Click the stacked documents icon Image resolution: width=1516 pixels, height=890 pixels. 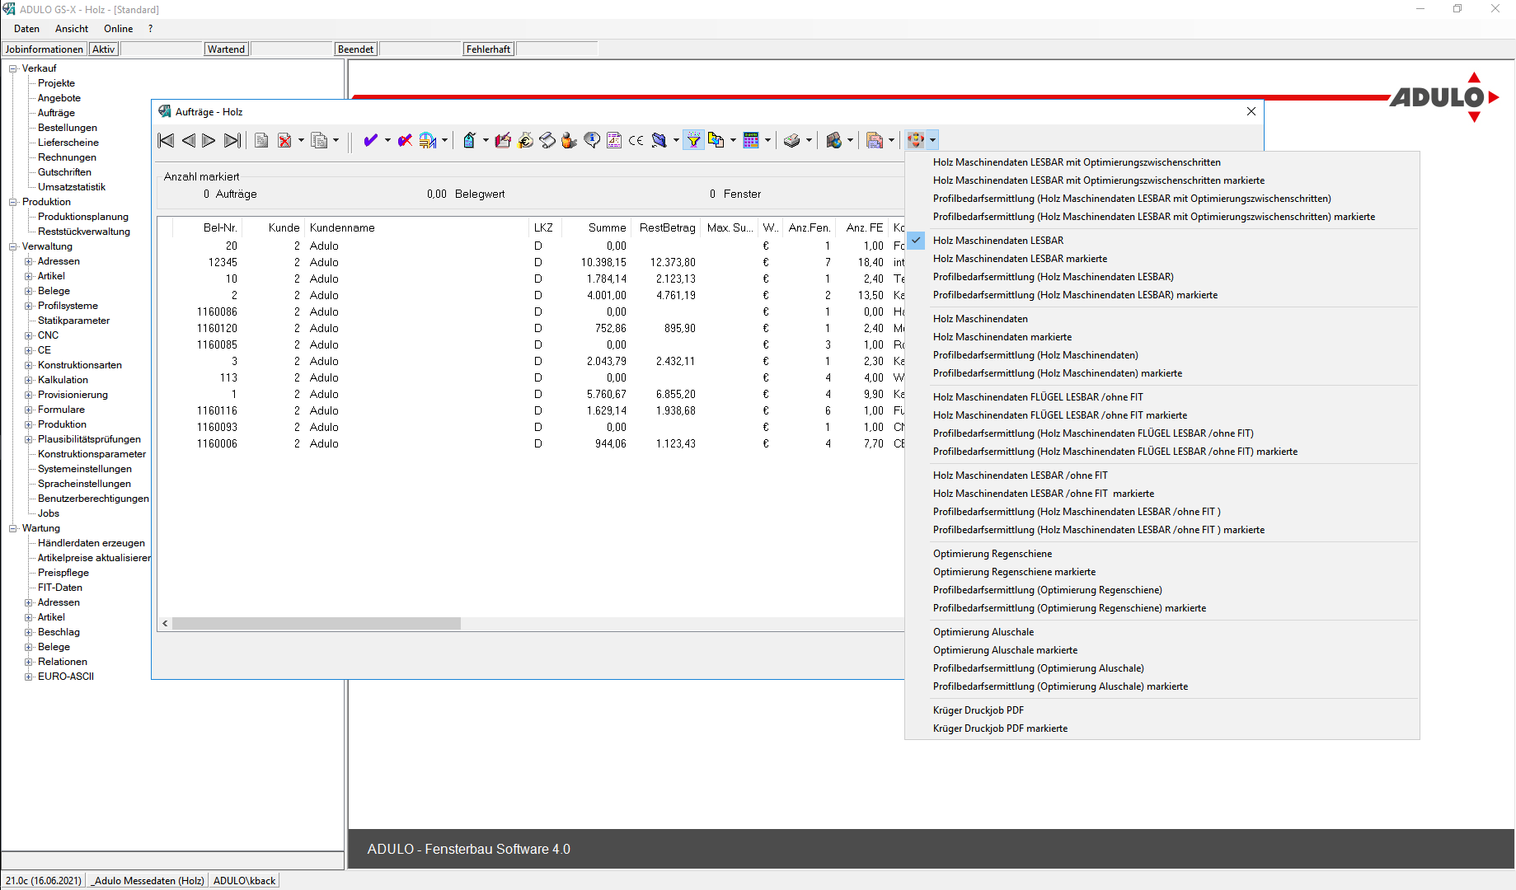[875, 141]
